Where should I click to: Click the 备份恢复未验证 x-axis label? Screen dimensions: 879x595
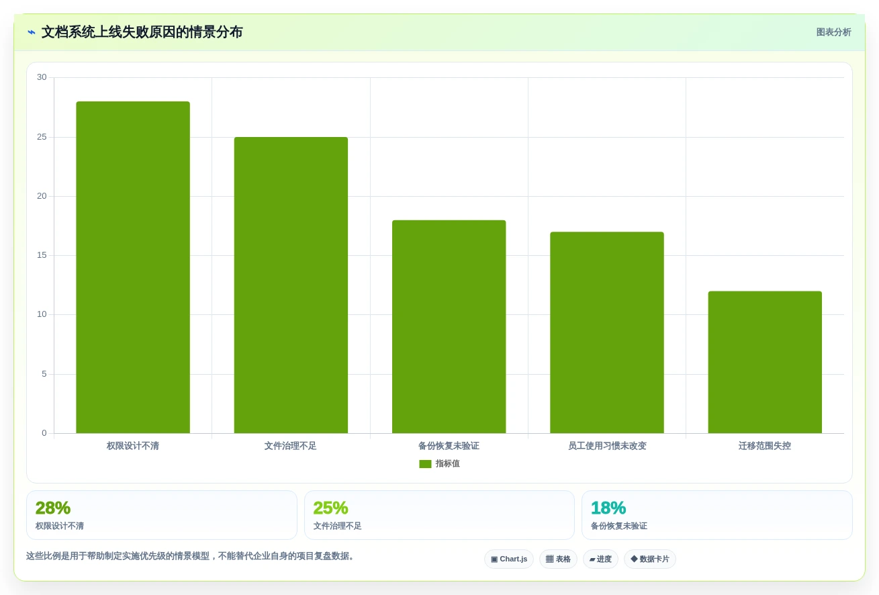click(449, 446)
